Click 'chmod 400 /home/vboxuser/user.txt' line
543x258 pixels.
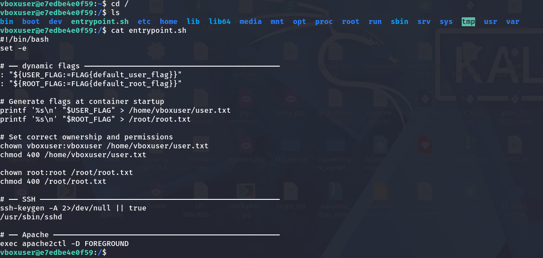[x=73, y=155]
